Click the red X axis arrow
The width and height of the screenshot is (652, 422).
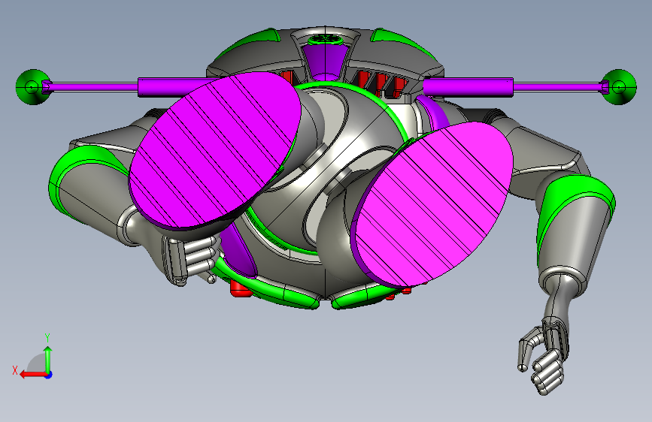coord(32,375)
